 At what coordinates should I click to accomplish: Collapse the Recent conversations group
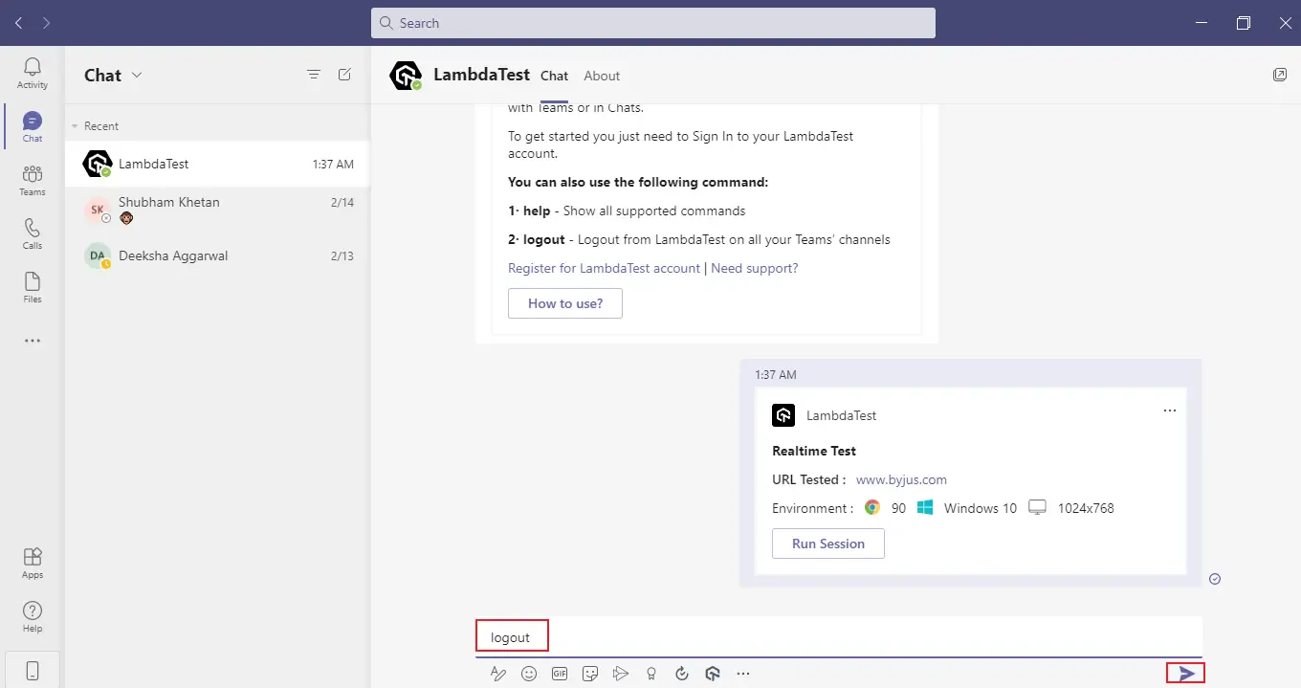[x=74, y=125]
